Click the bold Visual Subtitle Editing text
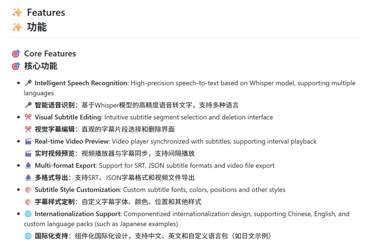 68,118
